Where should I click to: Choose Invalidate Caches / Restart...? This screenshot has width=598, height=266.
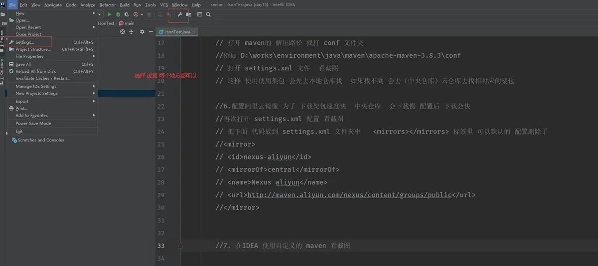(52, 78)
